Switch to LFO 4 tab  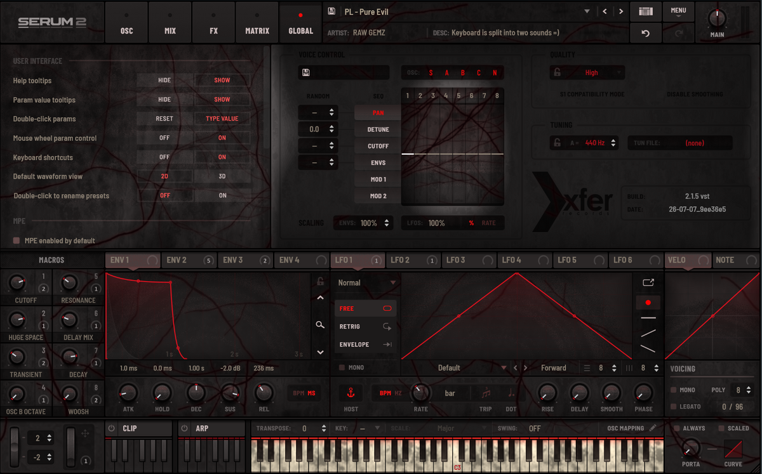tap(525, 260)
